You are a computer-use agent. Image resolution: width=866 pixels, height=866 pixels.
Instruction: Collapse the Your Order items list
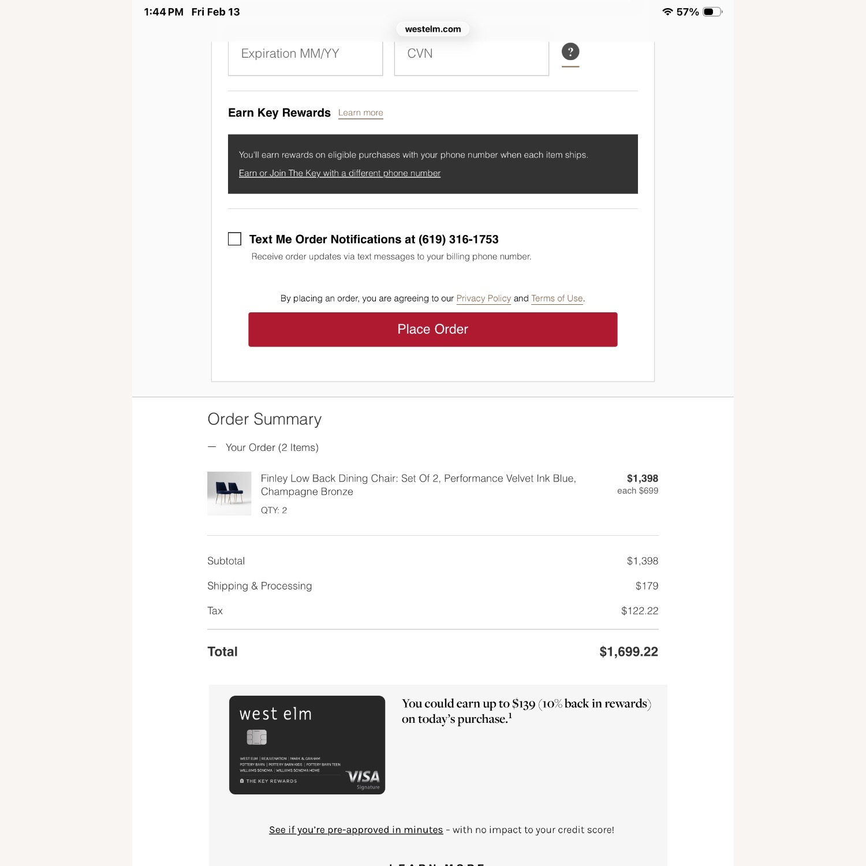[212, 447]
